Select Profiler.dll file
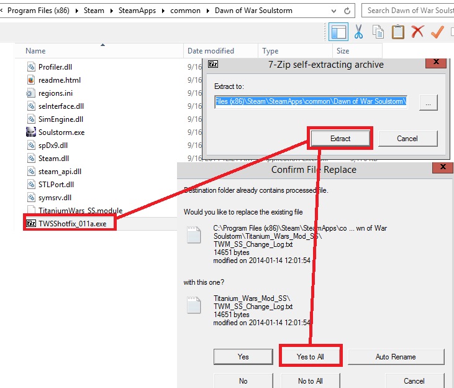This screenshot has width=454, height=388. point(55,67)
